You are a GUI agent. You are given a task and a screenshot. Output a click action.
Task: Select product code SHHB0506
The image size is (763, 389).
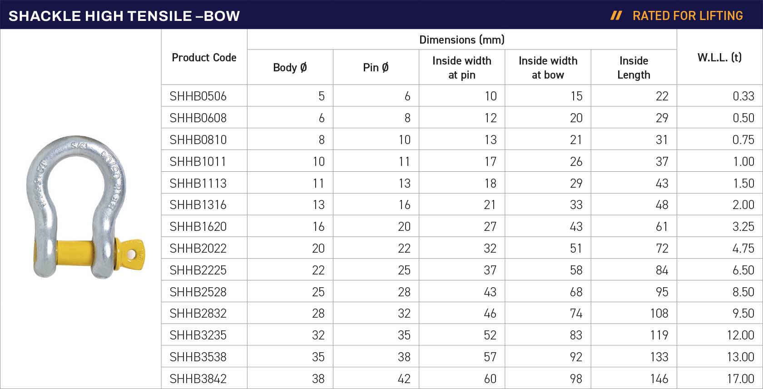pyautogui.click(x=198, y=96)
